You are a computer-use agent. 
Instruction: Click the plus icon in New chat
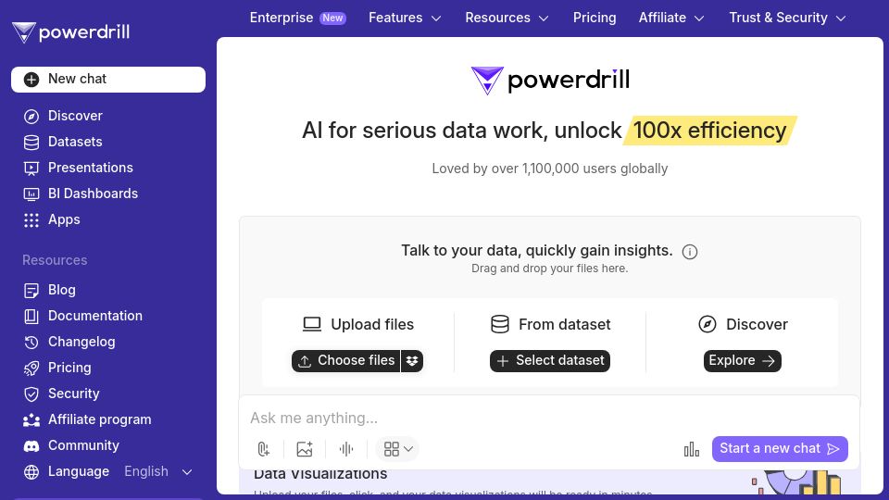point(31,80)
